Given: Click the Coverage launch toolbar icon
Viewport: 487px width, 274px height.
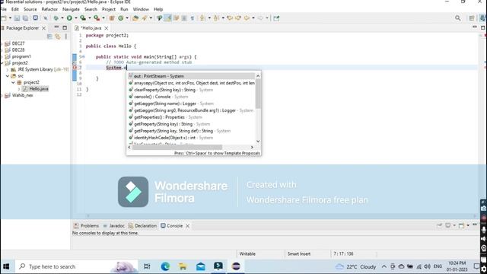Looking at the screenshot, I should click(83, 18).
